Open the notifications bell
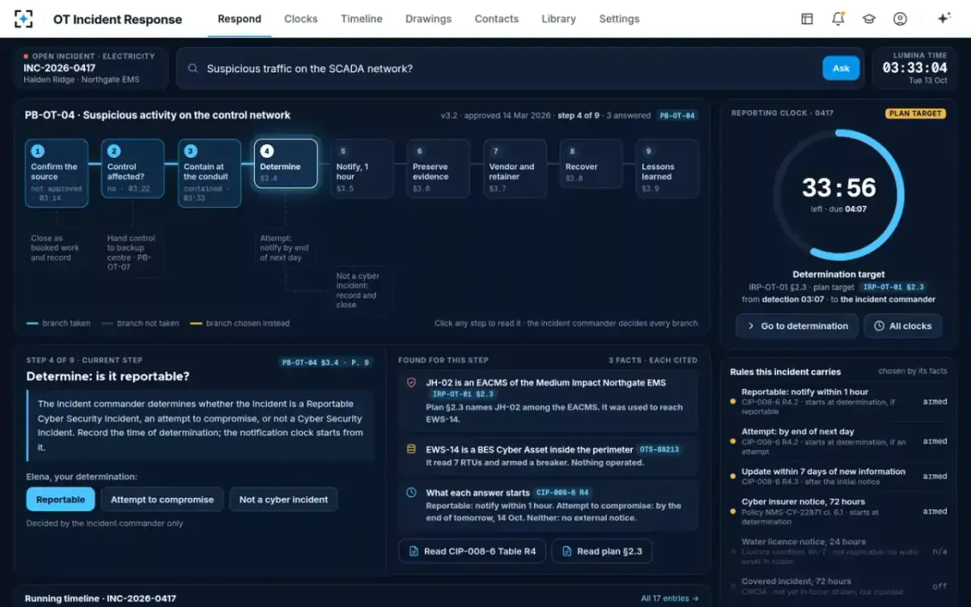 coord(838,19)
